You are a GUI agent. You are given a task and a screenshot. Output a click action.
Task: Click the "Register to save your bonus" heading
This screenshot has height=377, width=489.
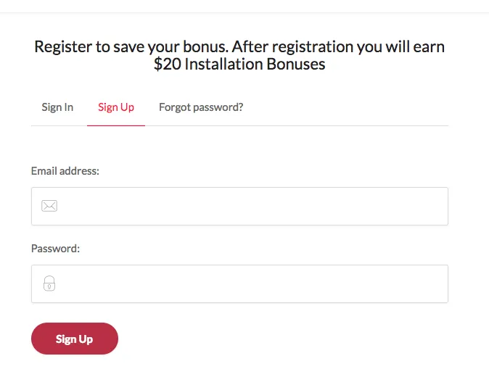point(239,47)
